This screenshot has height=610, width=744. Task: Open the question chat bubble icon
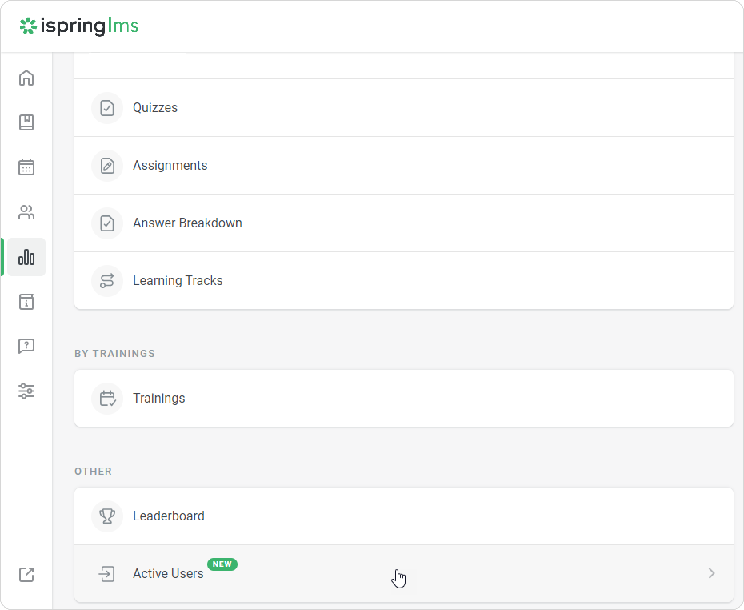pos(26,346)
